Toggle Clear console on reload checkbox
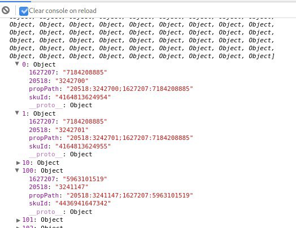Image resolution: width=296 pixels, height=228 pixels. [x=24, y=11]
